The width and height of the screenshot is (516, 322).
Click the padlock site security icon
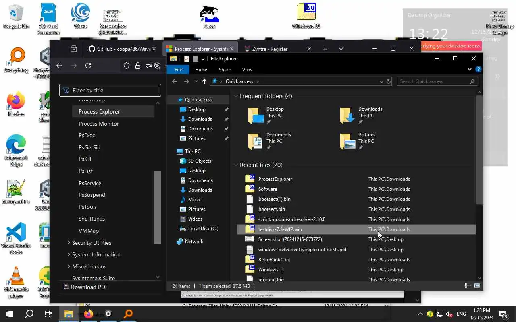pos(138,66)
